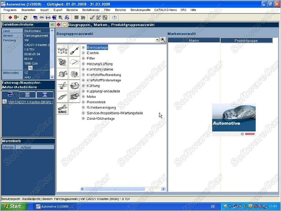Click the yellow back arrow in the header bar
This screenshot has height=211, width=281.
[x=64, y=25]
